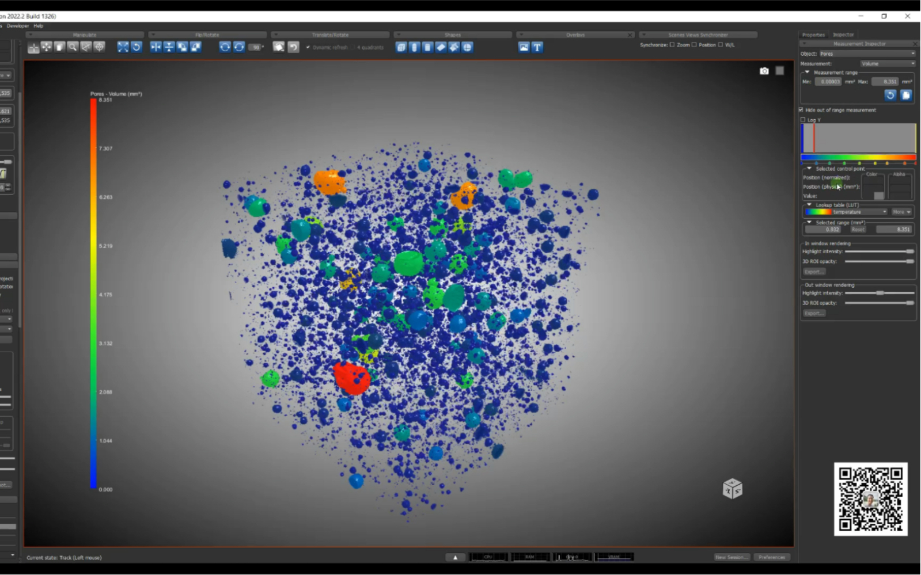
Task: Click the square record icon beside camera
Action: point(780,71)
